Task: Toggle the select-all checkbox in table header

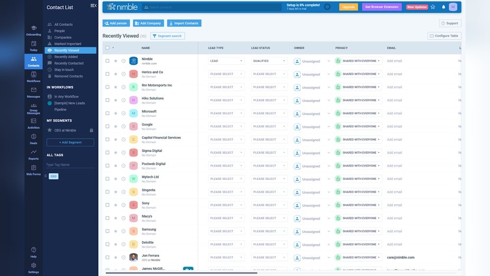Action: pyautogui.click(x=107, y=48)
